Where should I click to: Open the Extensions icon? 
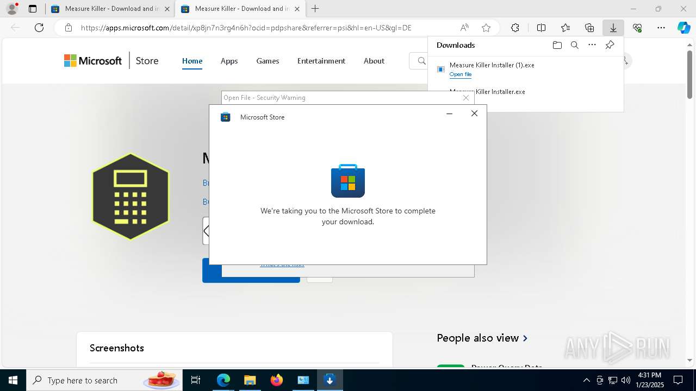(515, 28)
